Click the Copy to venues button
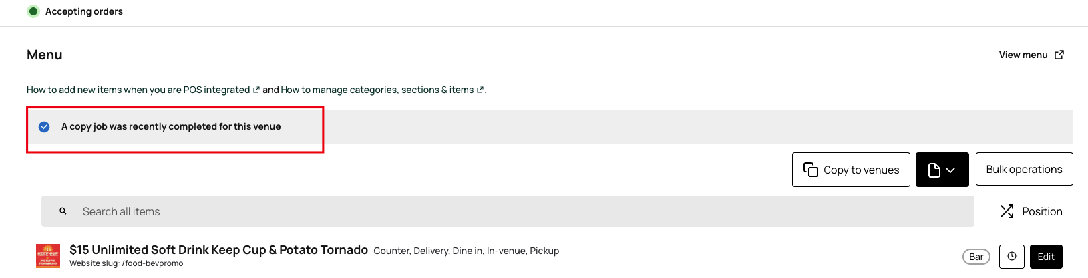 click(851, 170)
